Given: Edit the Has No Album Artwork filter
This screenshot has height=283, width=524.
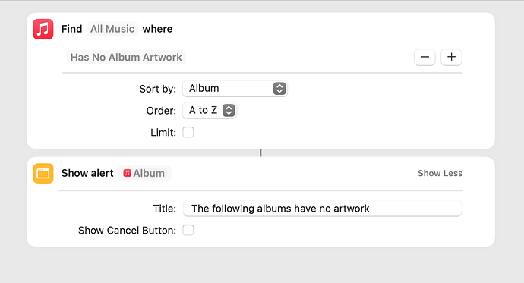Looking at the screenshot, I should (126, 57).
